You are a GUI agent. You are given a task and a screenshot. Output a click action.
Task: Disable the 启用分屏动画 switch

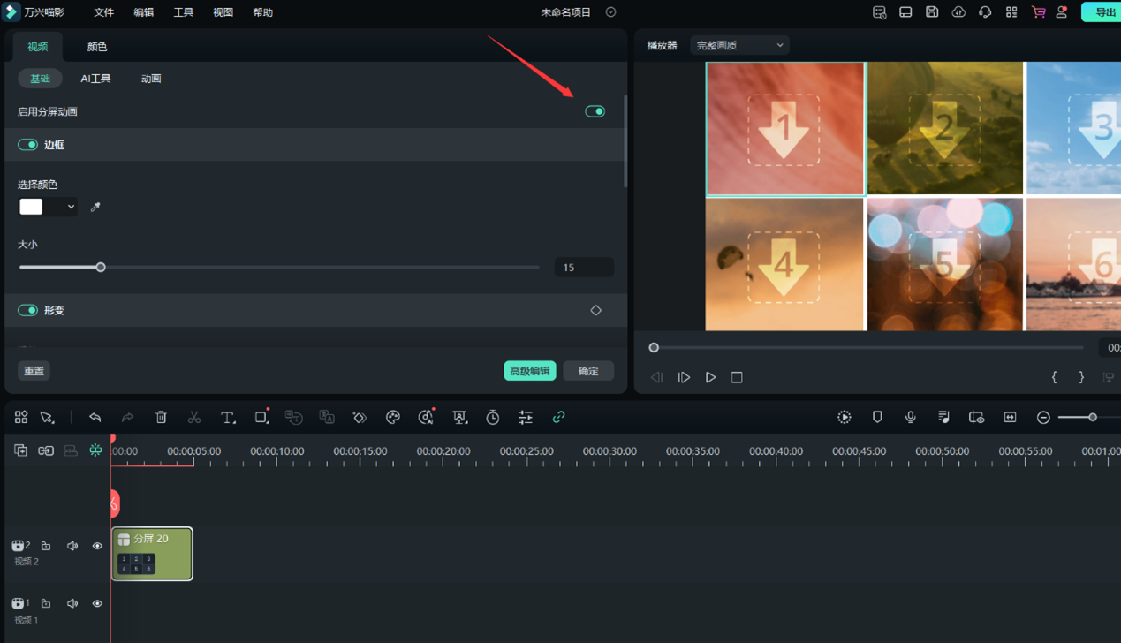[595, 111]
